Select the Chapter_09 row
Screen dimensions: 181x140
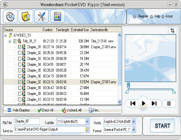60,93
